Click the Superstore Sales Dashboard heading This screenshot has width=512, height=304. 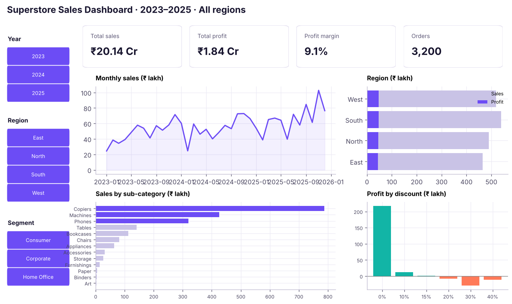(x=126, y=10)
